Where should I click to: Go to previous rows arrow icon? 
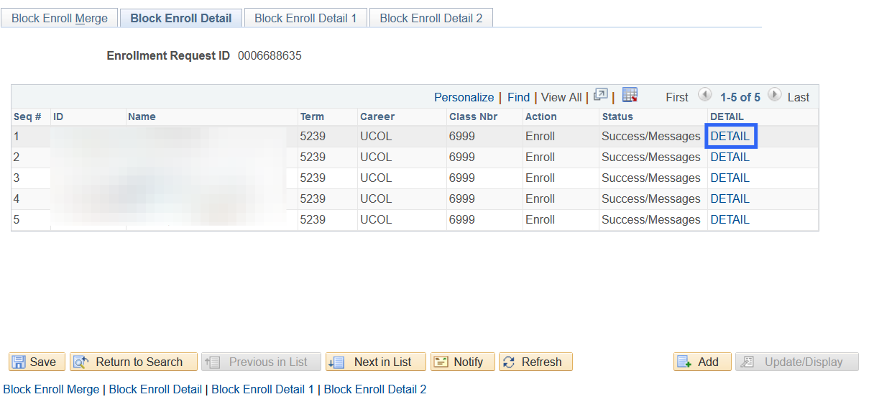click(704, 96)
